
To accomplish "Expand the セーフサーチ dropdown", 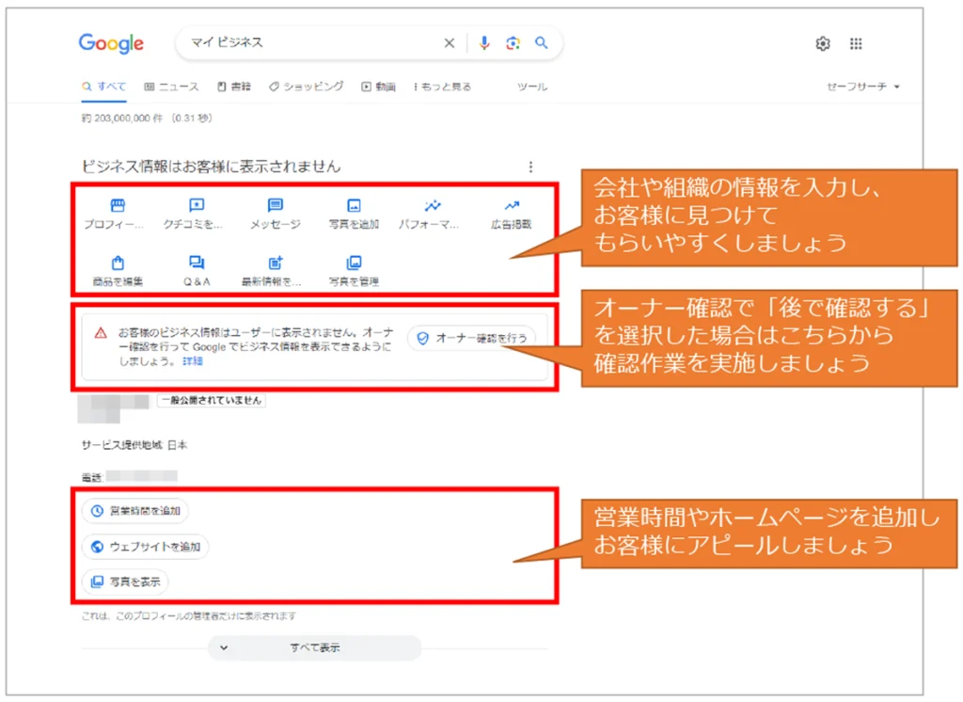I will coord(862,87).
